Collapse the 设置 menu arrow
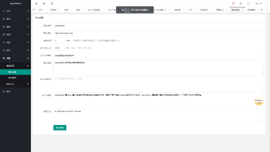 point(28,58)
